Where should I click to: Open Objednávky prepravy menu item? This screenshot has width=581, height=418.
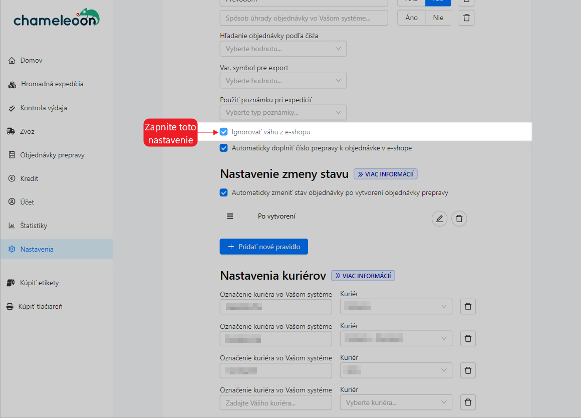click(52, 155)
